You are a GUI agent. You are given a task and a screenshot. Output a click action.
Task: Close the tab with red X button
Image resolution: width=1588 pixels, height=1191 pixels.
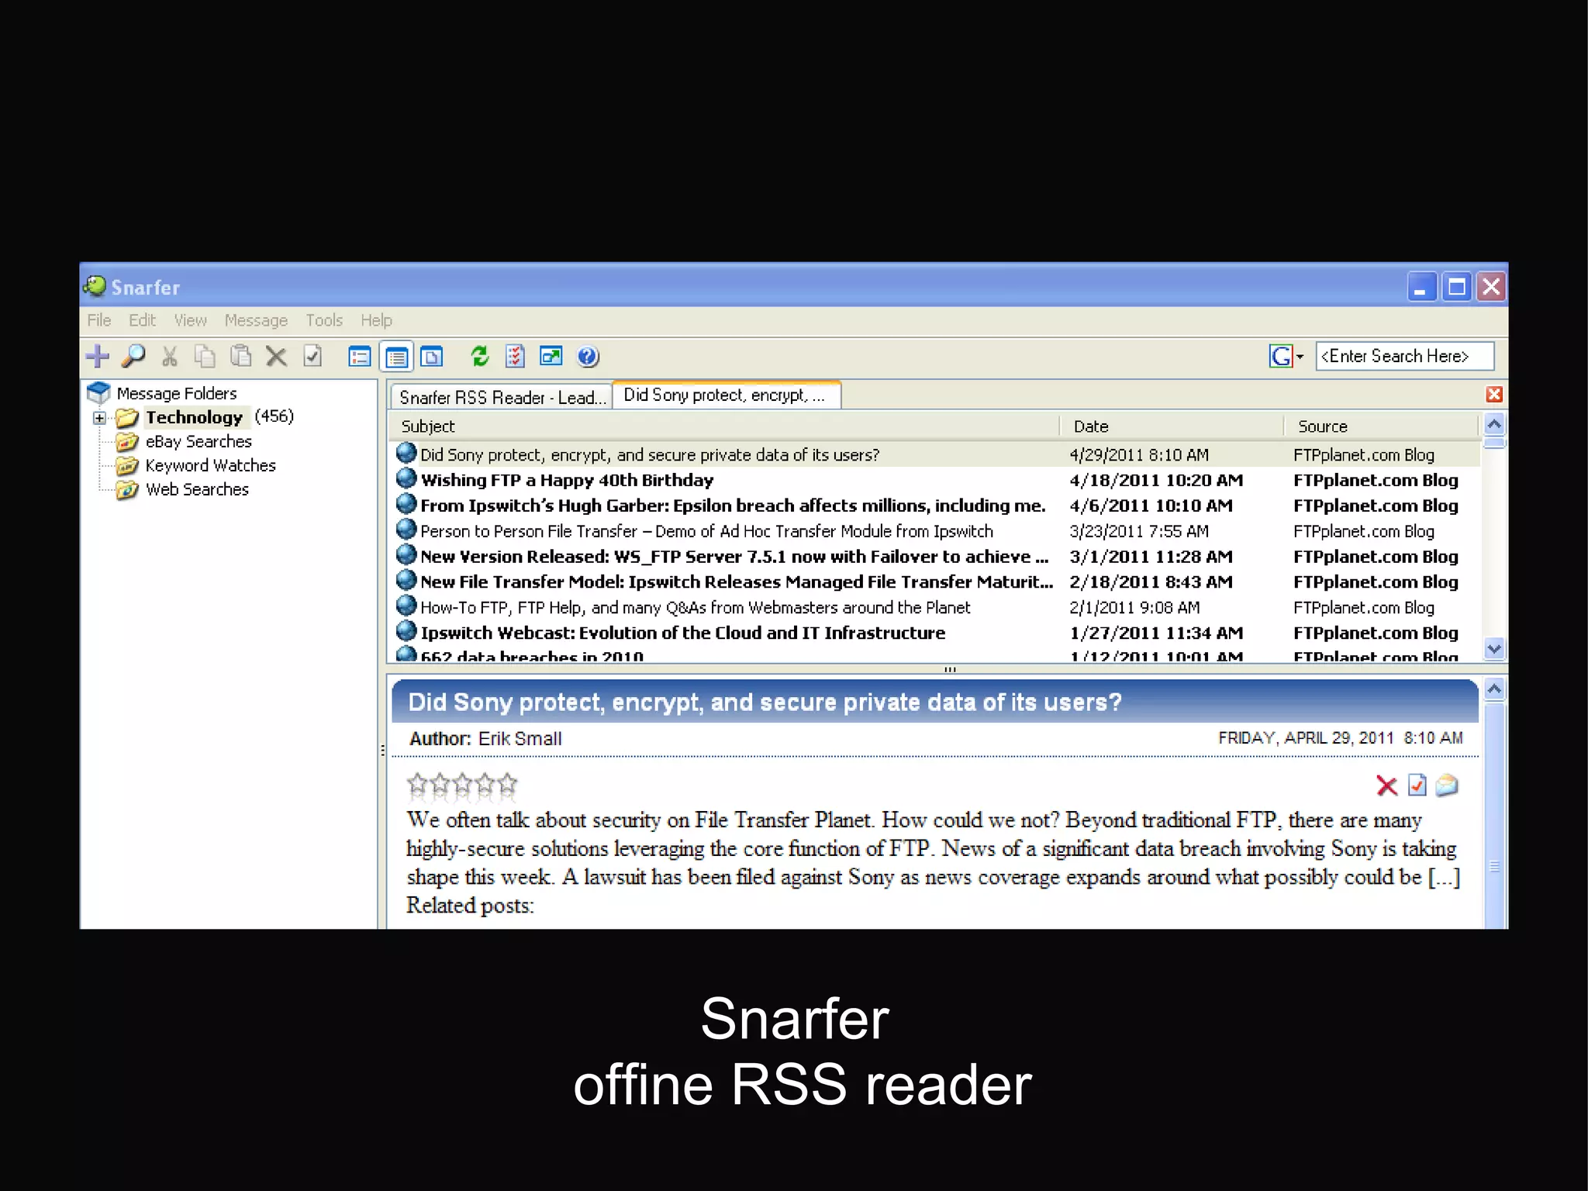point(1494,395)
